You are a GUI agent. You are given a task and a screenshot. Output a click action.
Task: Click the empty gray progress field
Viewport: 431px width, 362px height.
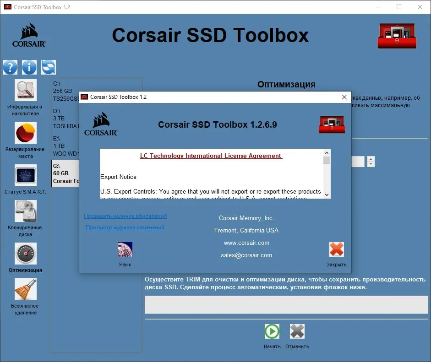point(286,305)
